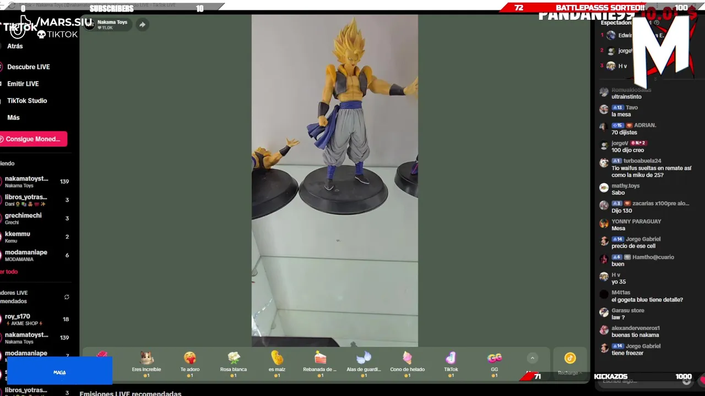This screenshot has width=705, height=396.
Task: Send the Rosa blanca gift
Action: (x=234, y=364)
